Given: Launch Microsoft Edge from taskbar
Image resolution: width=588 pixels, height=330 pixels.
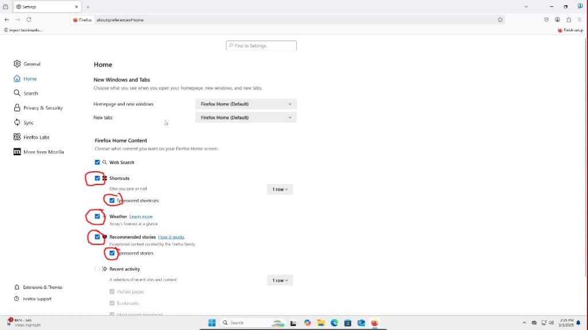Looking at the screenshot, I should pyautogui.click(x=335, y=323).
